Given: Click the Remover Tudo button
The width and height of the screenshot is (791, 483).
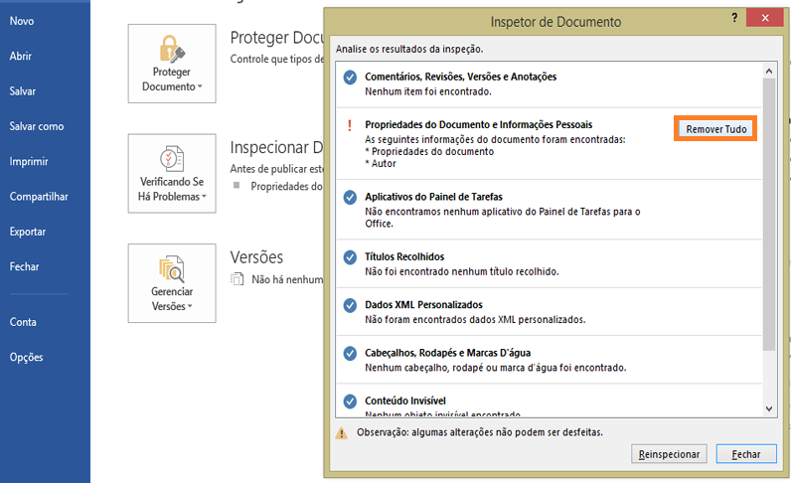Looking at the screenshot, I should point(715,129).
